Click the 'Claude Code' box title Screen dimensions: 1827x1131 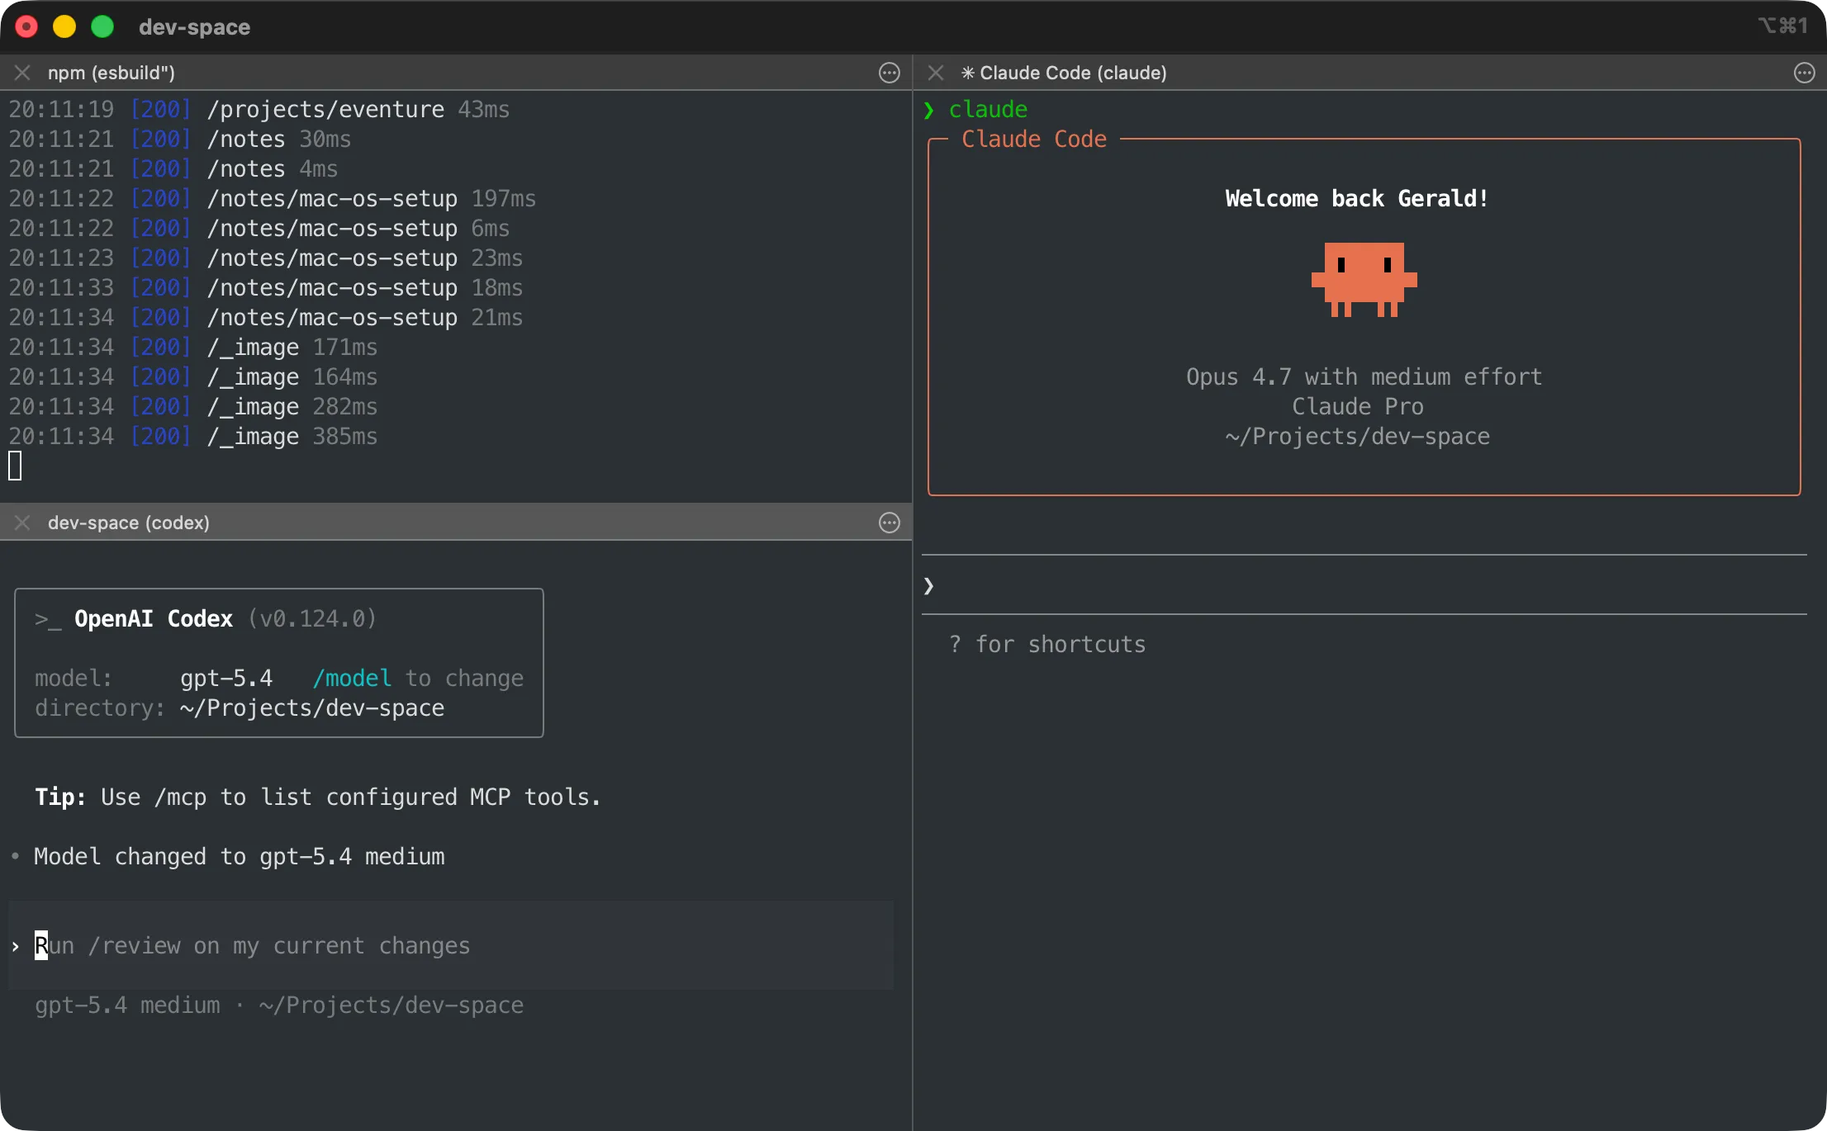tap(1034, 139)
